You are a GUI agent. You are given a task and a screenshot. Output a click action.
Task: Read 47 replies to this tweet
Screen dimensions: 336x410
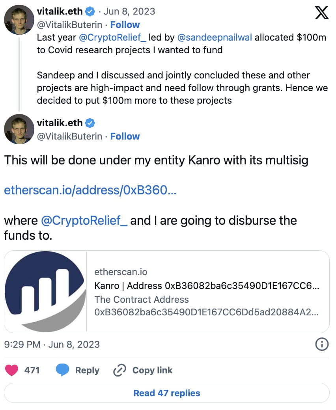[168, 393]
